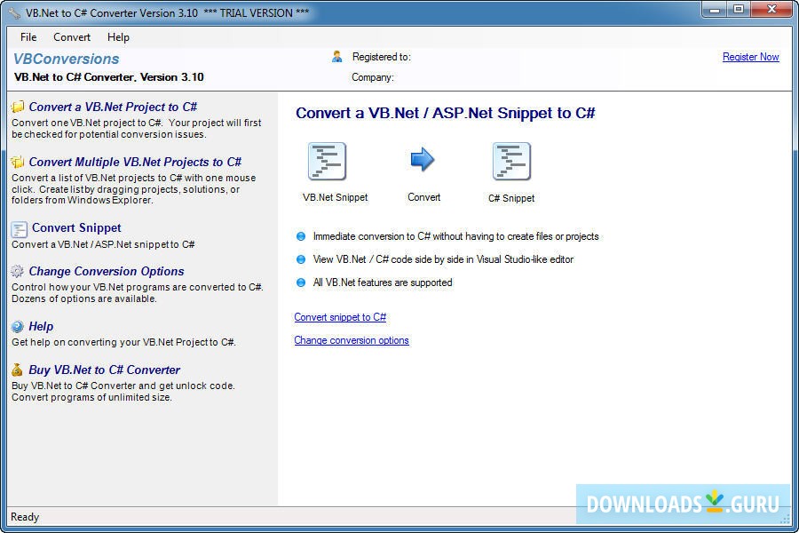Click the 'VB.Net Snippet' caption

(x=336, y=197)
